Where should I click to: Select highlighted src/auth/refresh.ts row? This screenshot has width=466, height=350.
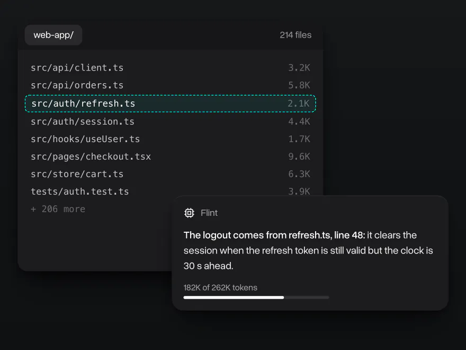tap(171, 103)
